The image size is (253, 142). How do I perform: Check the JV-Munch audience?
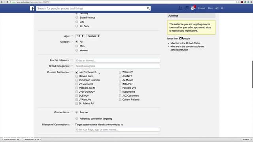pyautogui.click(x=120, y=80)
